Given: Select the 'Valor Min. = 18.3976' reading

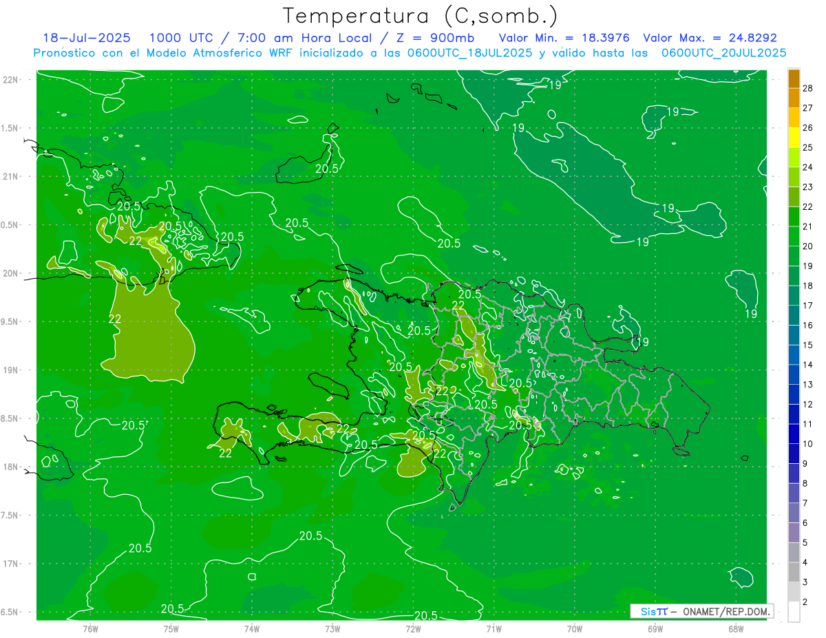Looking at the screenshot, I should click(564, 38).
